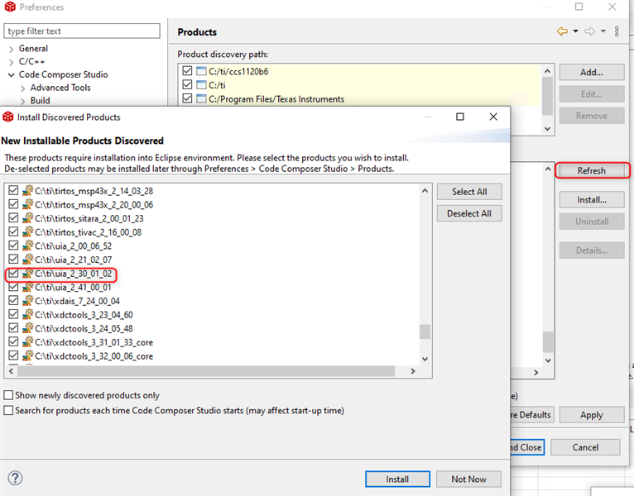This screenshot has height=496, width=634.
Task: Click Install in the discovered products dialog
Action: coord(397,479)
